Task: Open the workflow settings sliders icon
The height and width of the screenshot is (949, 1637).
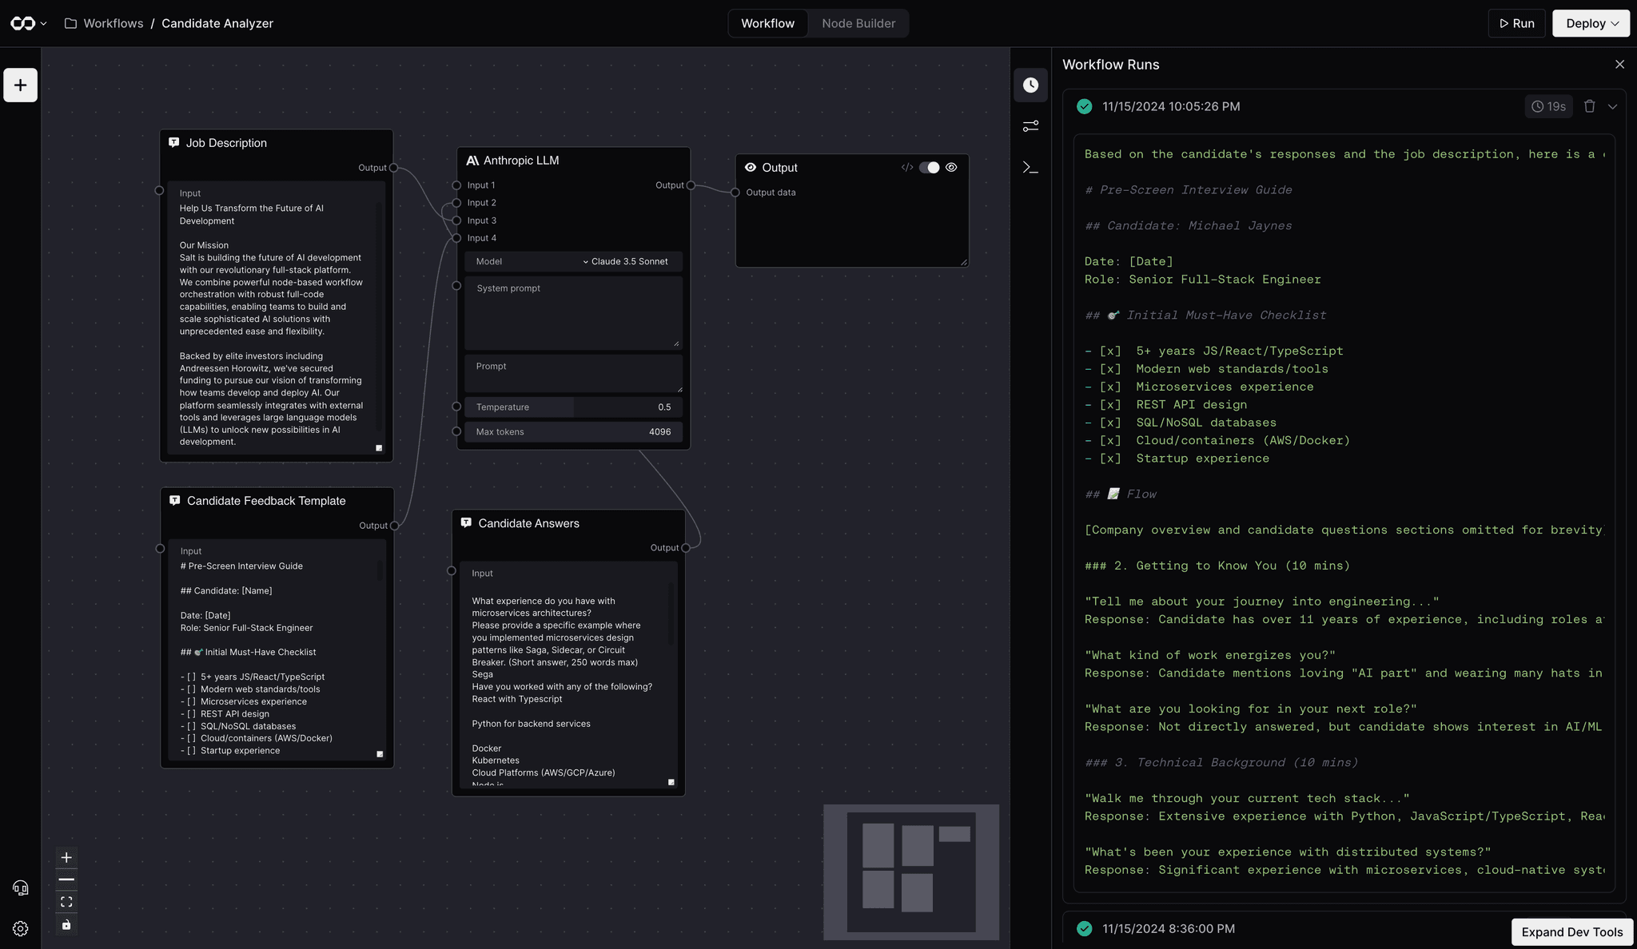Action: click(1030, 126)
